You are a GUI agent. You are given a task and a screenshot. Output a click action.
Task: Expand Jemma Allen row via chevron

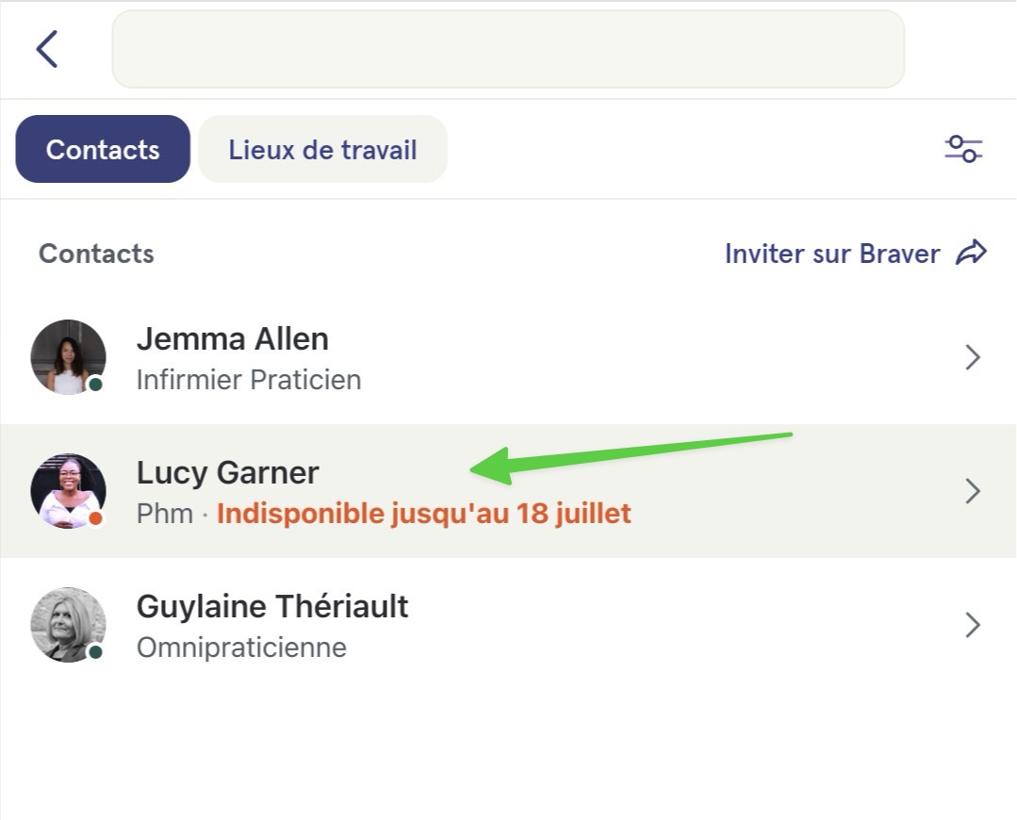[973, 357]
